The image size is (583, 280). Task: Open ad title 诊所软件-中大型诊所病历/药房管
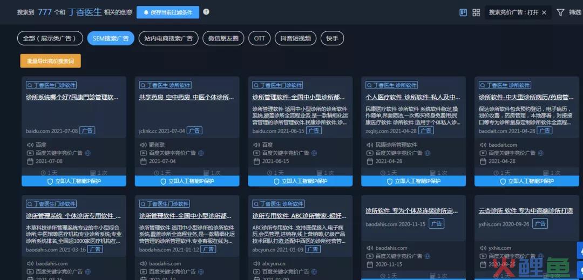(x=526, y=97)
